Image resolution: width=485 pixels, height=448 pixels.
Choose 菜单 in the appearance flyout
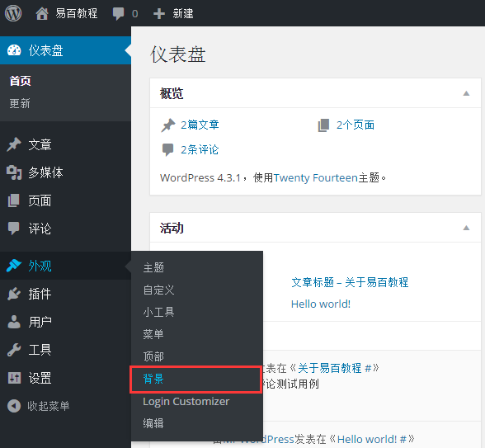click(x=153, y=334)
